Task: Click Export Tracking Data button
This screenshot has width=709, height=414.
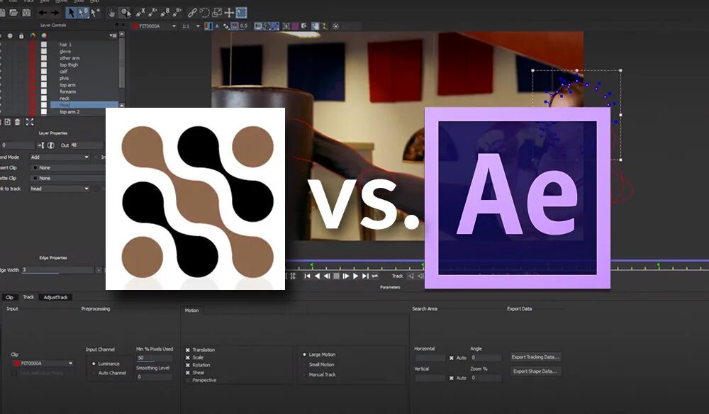Action: coord(536,357)
